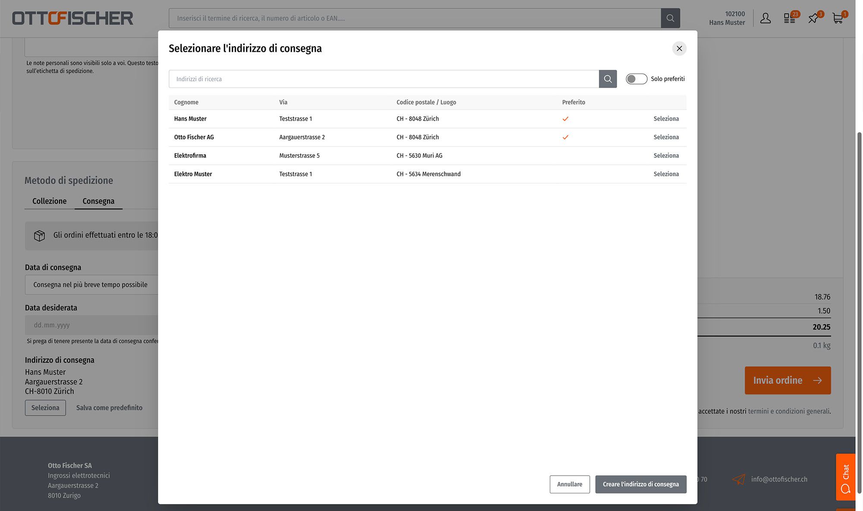Select the Elektrofirma address row
Viewport: 863px width, 511px height.
[666, 156]
